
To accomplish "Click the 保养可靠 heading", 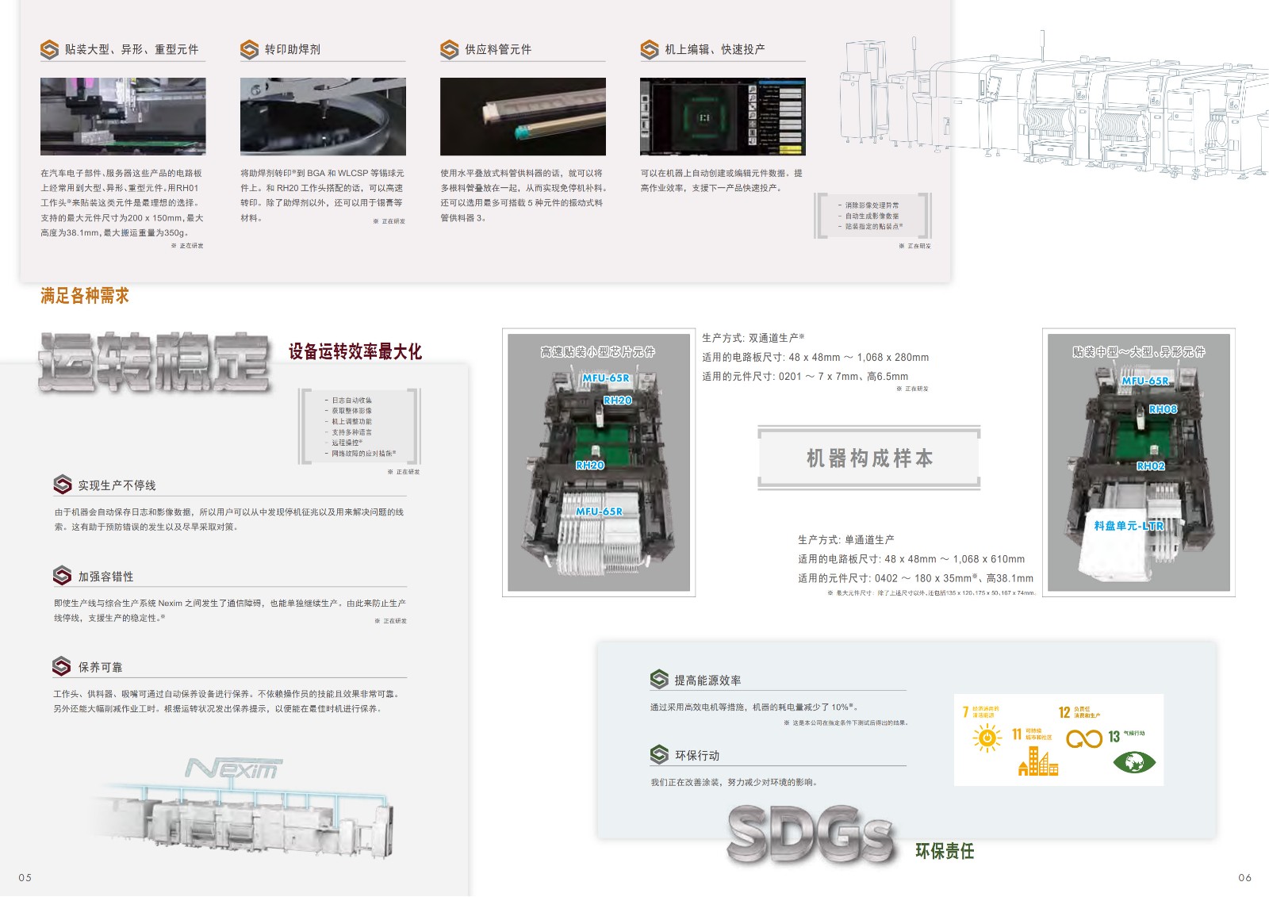I will [x=100, y=667].
